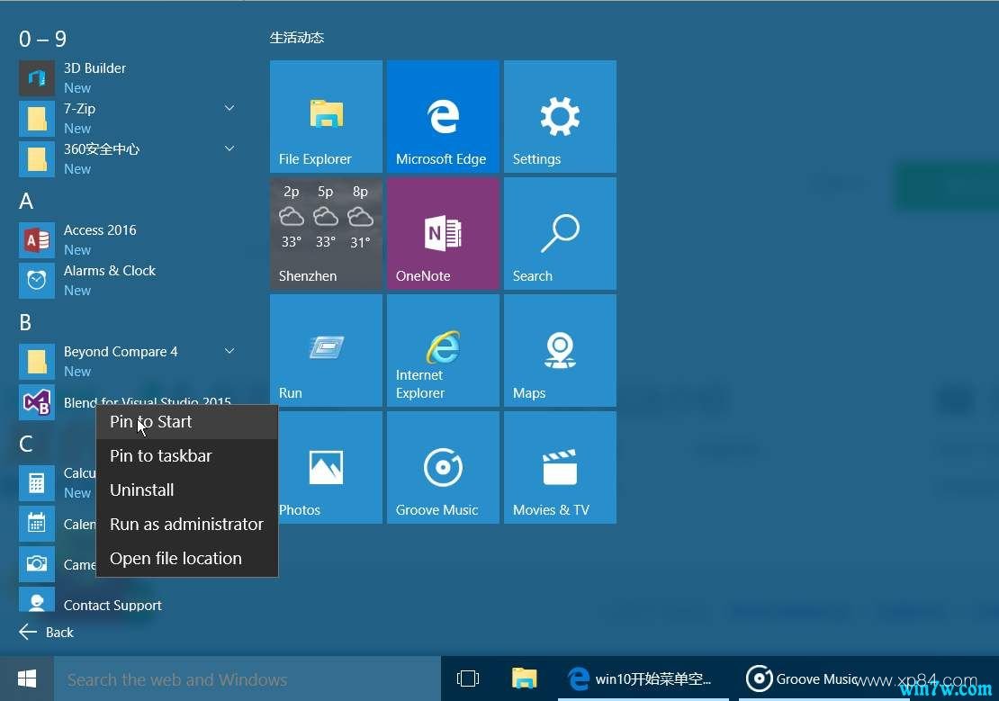
Task: Expand the 360安全中心 entry
Action: [229, 148]
